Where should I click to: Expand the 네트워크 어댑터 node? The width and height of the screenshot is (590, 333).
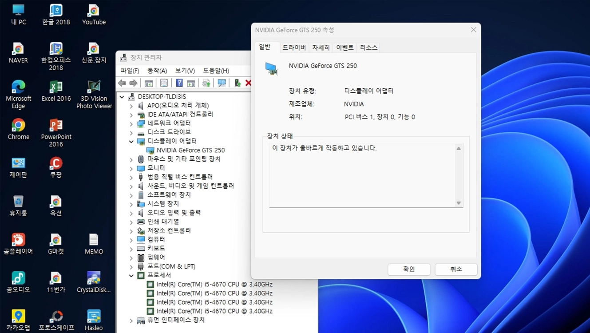pyautogui.click(x=131, y=123)
